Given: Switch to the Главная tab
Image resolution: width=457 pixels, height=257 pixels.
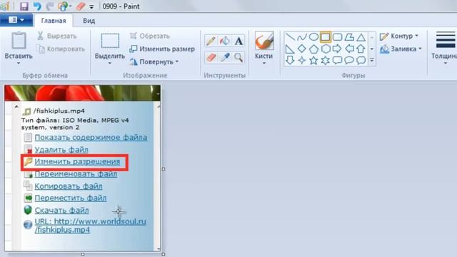Looking at the screenshot, I should pyautogui.click(x=54, y=21).
